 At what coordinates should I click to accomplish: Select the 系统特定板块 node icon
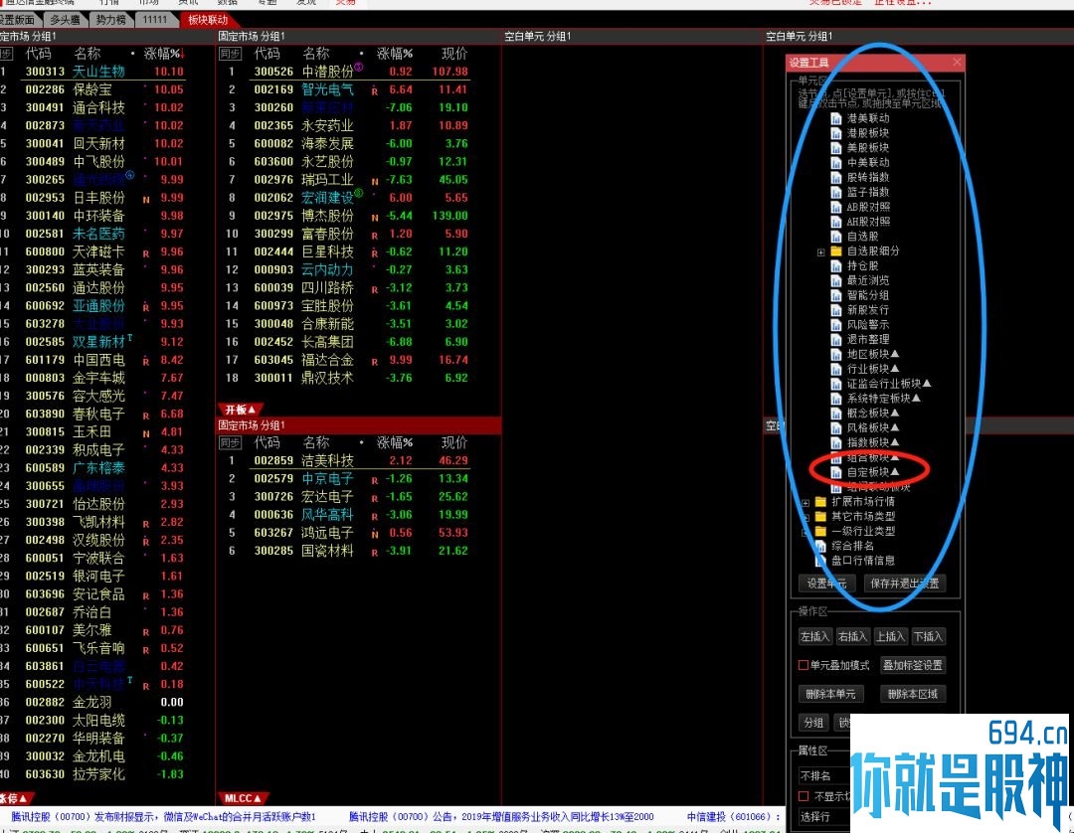836,399
